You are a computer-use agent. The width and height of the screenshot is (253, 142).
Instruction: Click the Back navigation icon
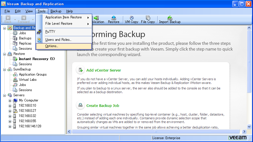pyautogui.click(x=8, y=18)
